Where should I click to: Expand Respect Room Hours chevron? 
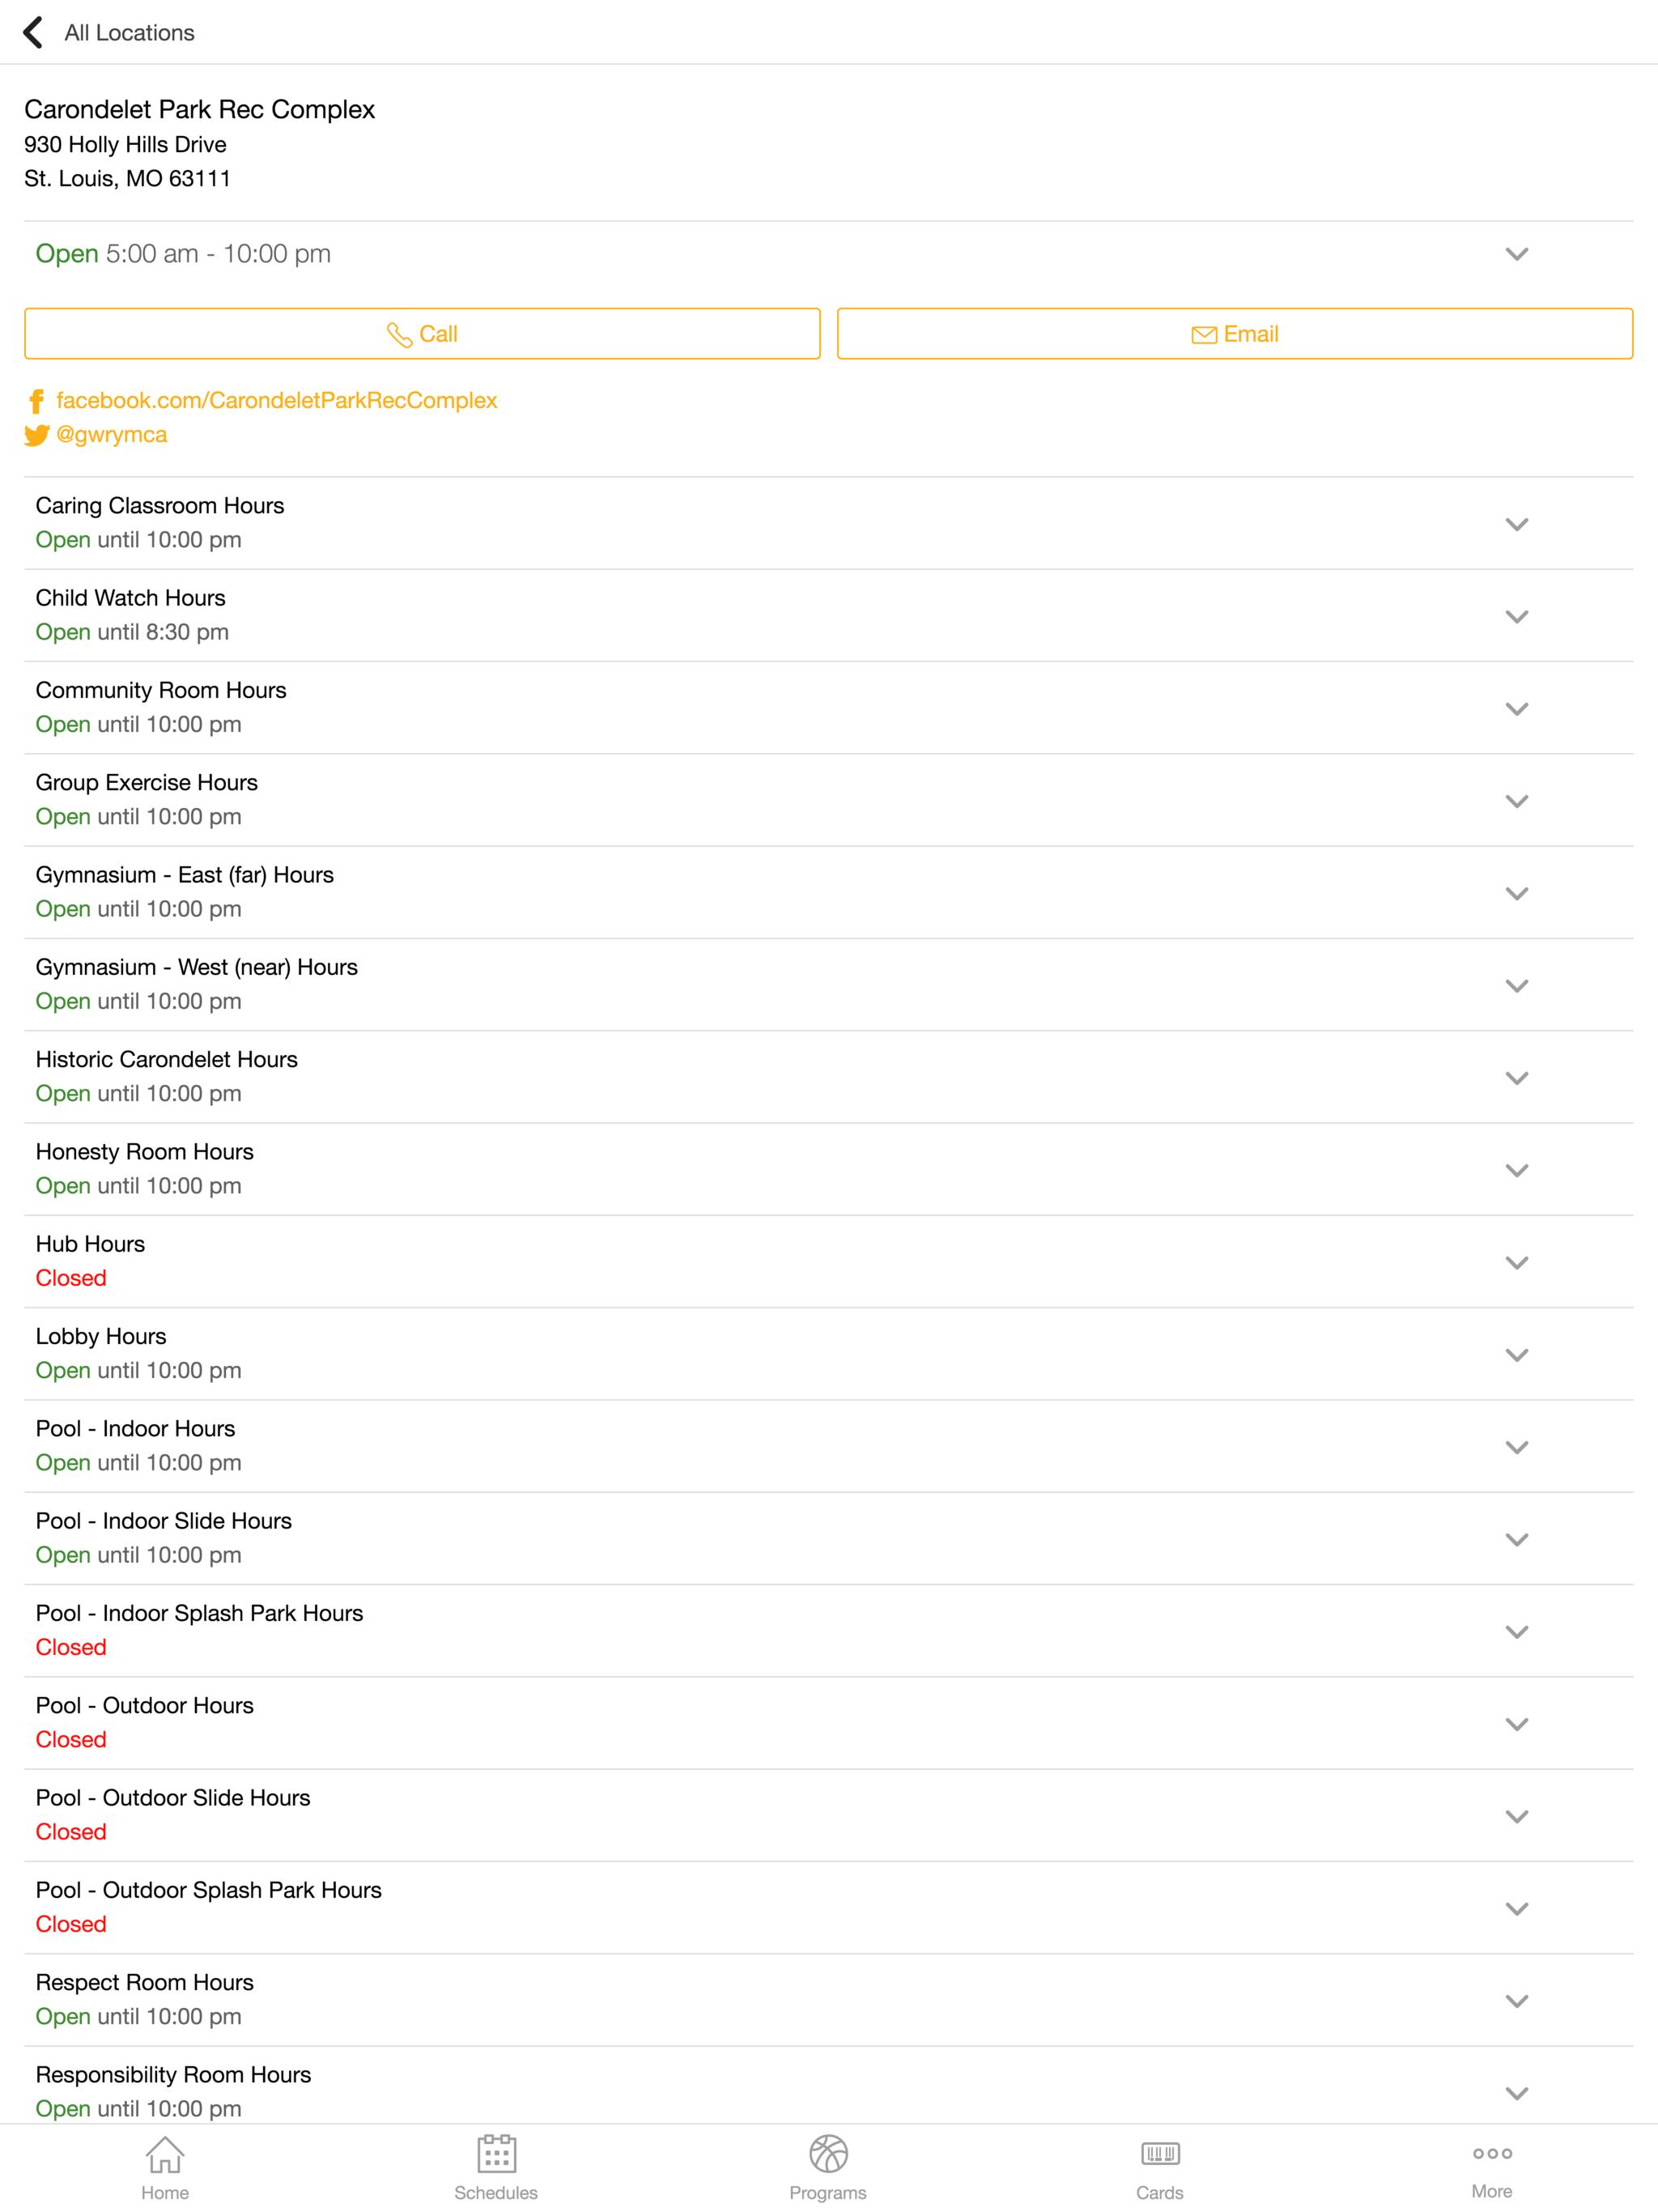point(1517,2001)
